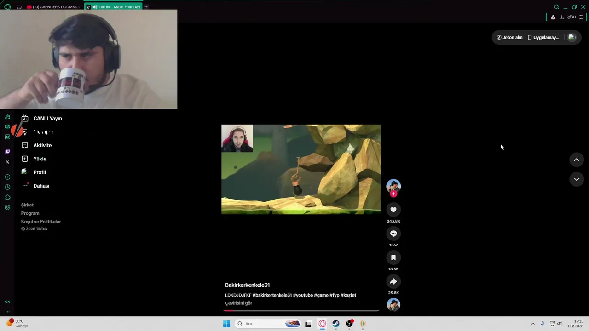Click the Uygulamay... get app button
Image resolution: width=589 pixels, height=331 pixels.
tap(543, 37)
